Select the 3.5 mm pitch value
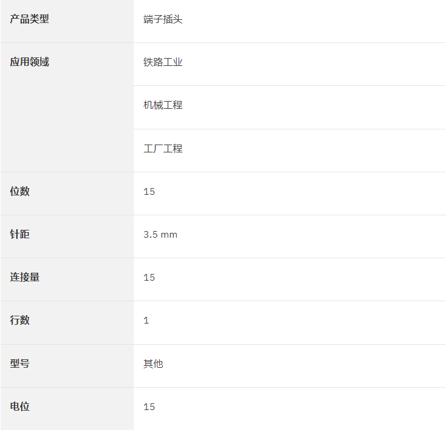 [x=160, y=235]
